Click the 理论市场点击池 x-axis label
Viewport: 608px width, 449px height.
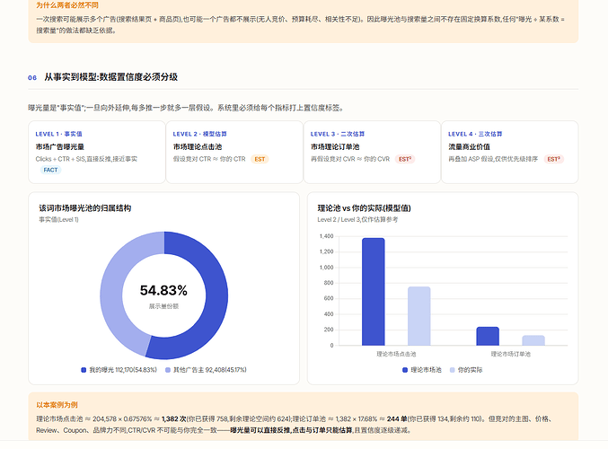pos(396,354)
